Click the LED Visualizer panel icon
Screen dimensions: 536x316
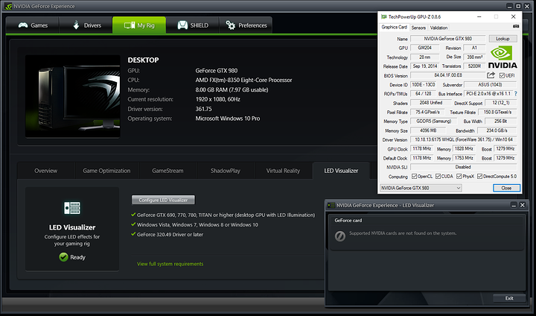pos(72,209)
